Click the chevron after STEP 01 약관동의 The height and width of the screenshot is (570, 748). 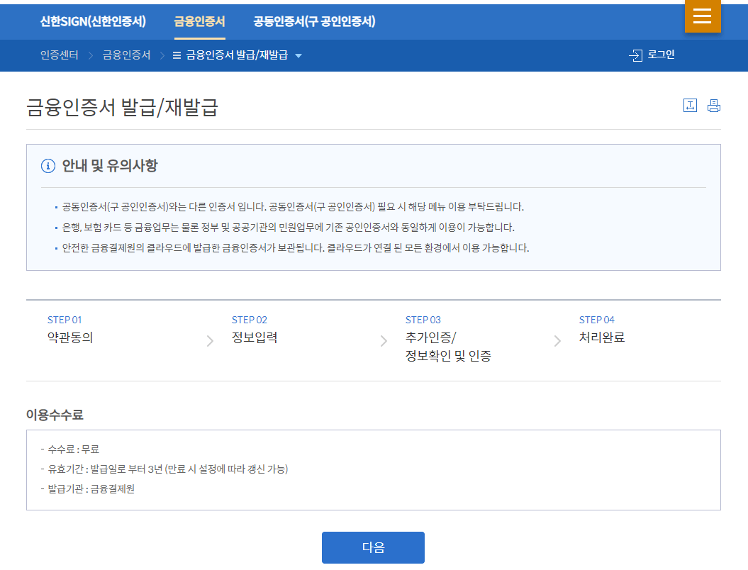(210, 340)
